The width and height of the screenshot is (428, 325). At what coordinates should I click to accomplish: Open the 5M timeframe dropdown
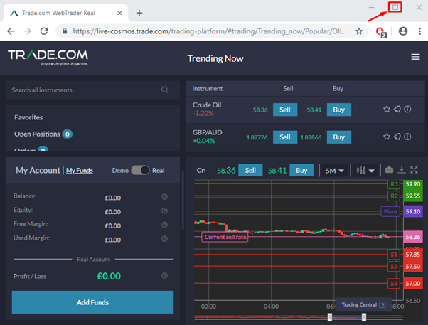[x=334, y=171]
